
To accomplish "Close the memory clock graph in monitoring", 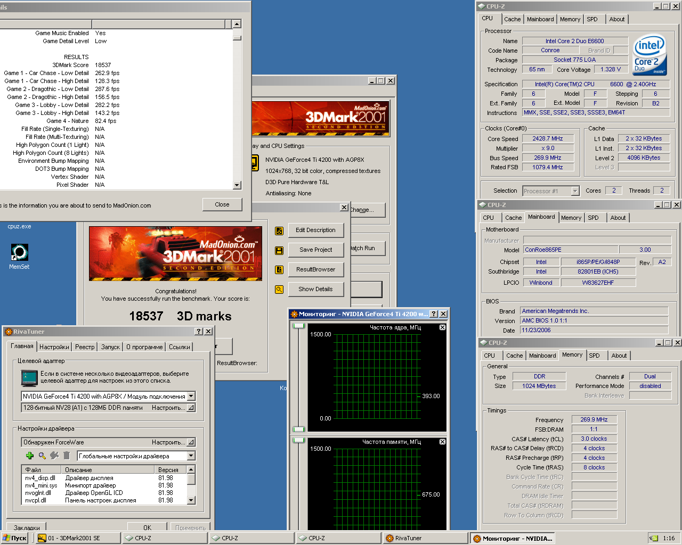I will click(442, 442).
